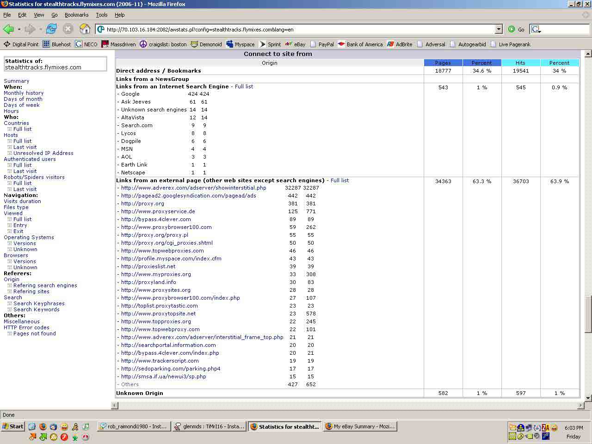592x444 pixels.
Task: Open the back button history dropdown arrow
Action: pyautogui.click(x=19, y=29)
